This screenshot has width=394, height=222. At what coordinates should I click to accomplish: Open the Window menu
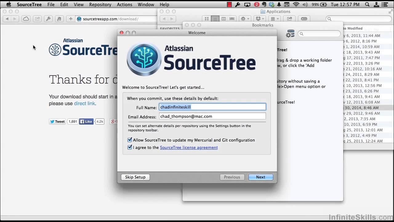click(x=146, y=5)
